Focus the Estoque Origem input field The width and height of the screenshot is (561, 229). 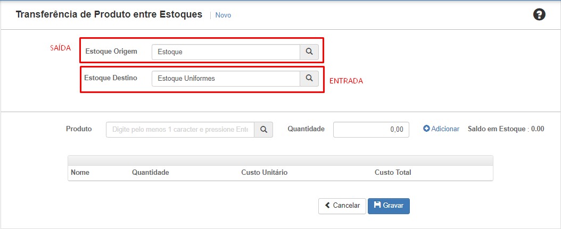click(x=226, y=52)
